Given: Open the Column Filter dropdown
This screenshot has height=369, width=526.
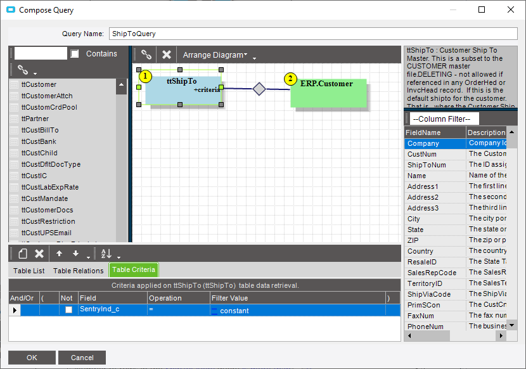Looking at the screenshot, I should pyautogui.click(x=443, y=119).
